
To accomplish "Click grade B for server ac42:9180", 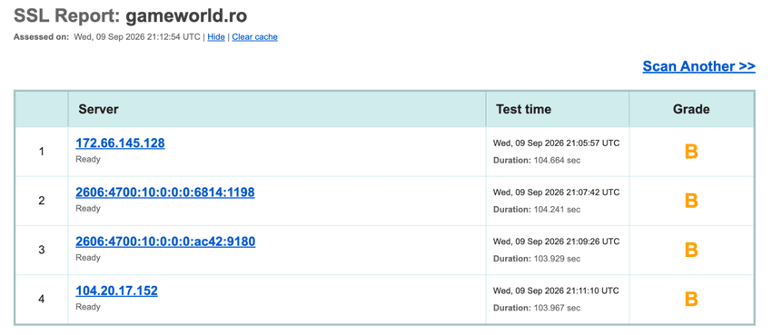I will (x=691, y=250).
